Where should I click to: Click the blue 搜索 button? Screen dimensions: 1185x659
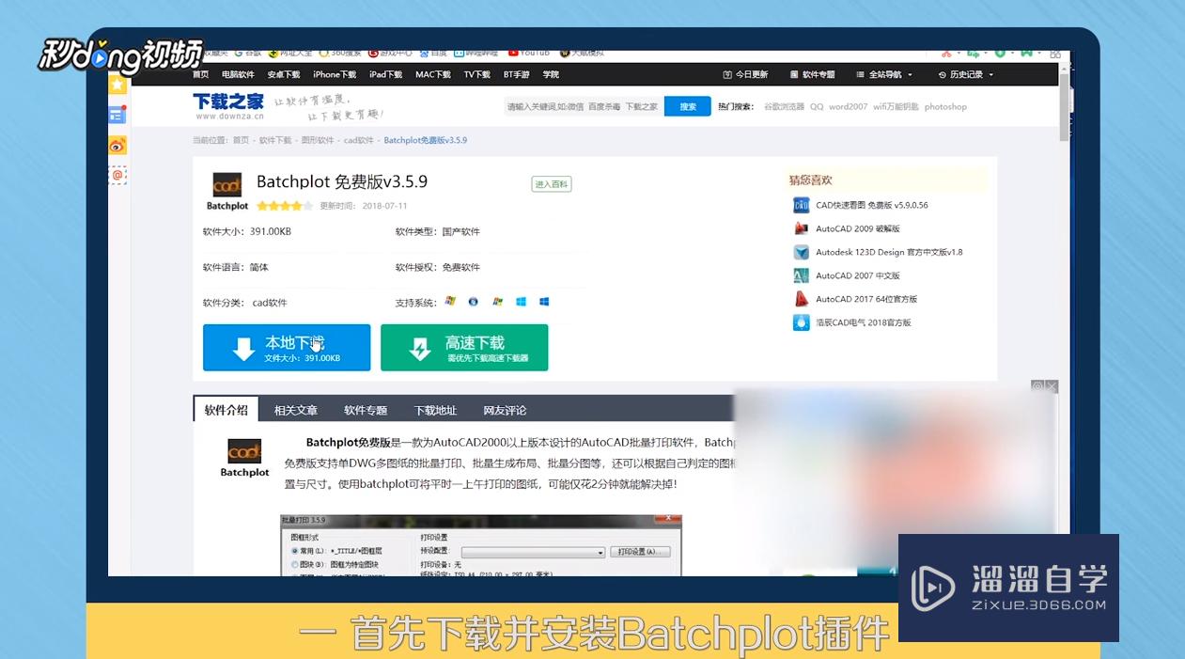pos(688,106)
